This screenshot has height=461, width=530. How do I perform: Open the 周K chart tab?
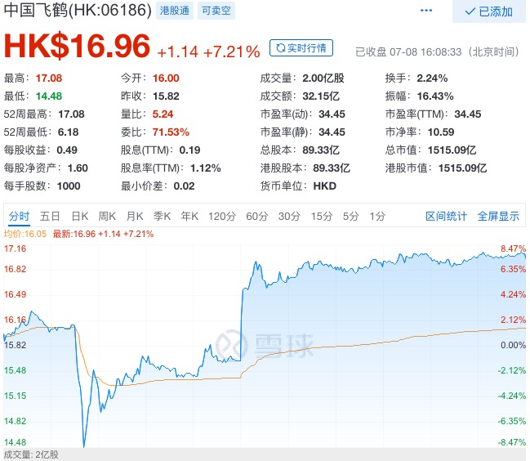(x=107, y=216)
